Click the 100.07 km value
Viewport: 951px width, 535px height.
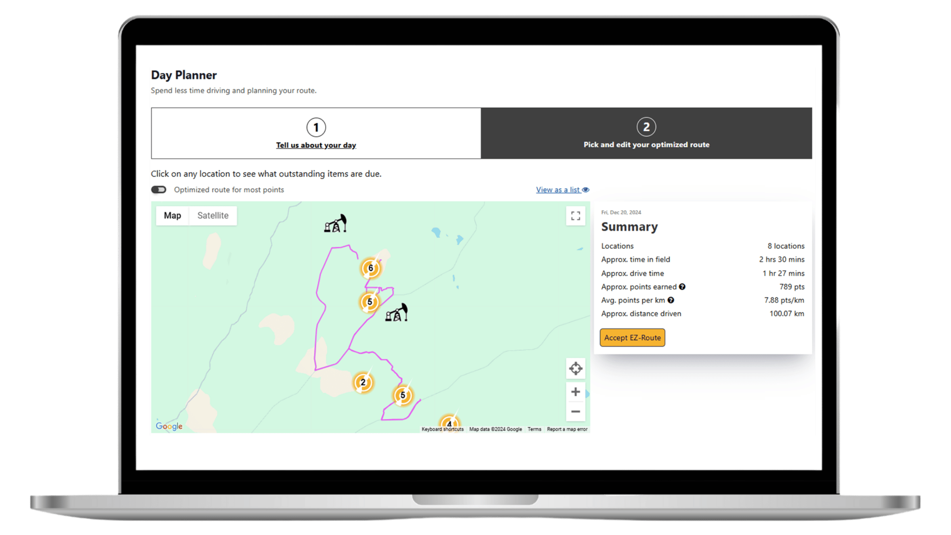(x=787, y=313)
